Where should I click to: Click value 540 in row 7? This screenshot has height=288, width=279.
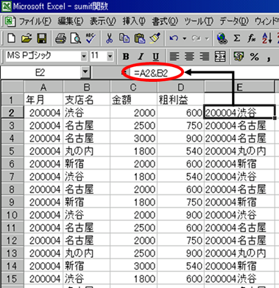180,177
